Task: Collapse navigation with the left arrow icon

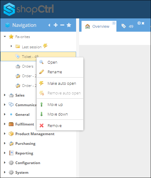Action: [x=49, y=25]
